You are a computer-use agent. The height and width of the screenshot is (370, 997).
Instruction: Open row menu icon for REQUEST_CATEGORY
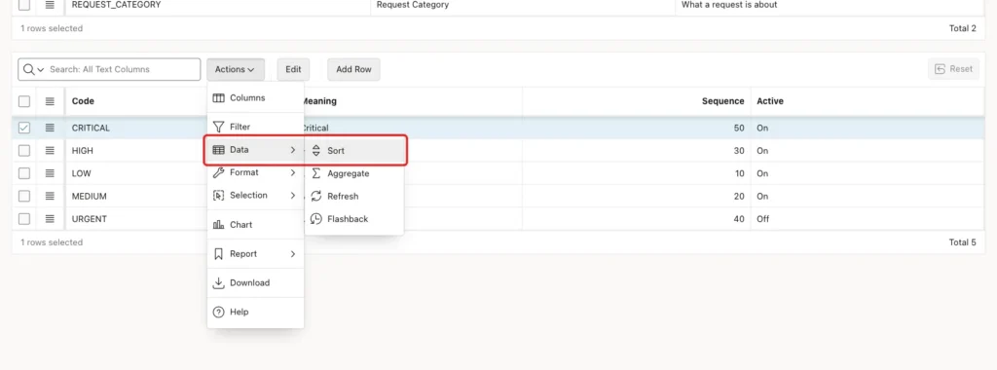(50, 5)
